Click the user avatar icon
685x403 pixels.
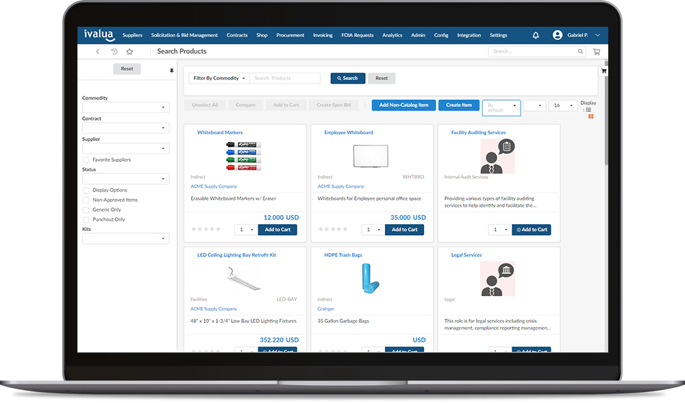click(558, 35)
